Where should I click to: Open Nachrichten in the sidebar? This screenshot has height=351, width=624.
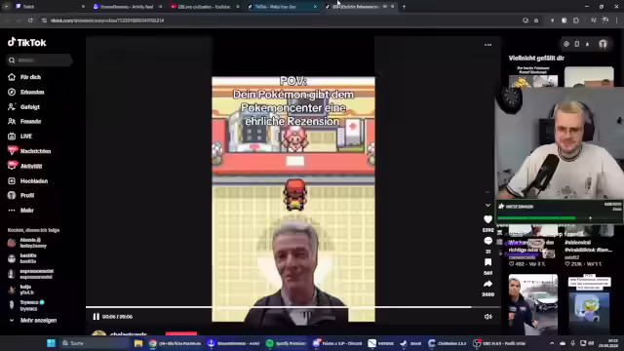(x=29, y=151)
